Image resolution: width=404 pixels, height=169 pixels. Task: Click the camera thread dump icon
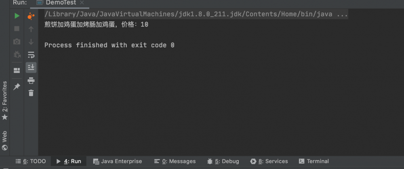[x=17, y=42]
